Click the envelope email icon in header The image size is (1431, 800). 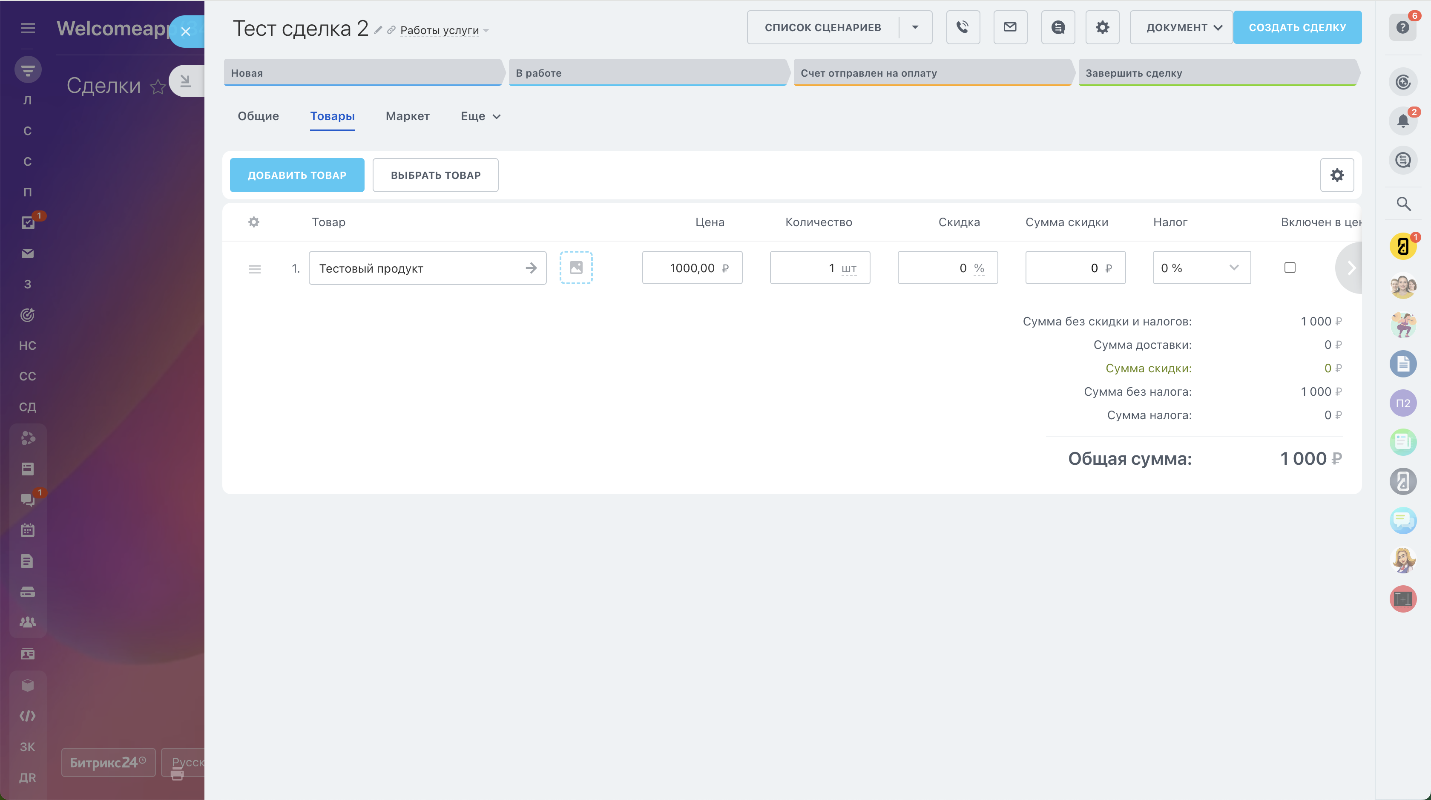point(1010,27)
